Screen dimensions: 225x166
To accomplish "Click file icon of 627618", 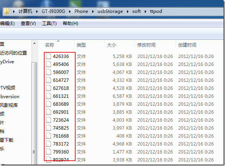I will coord(48,88).
